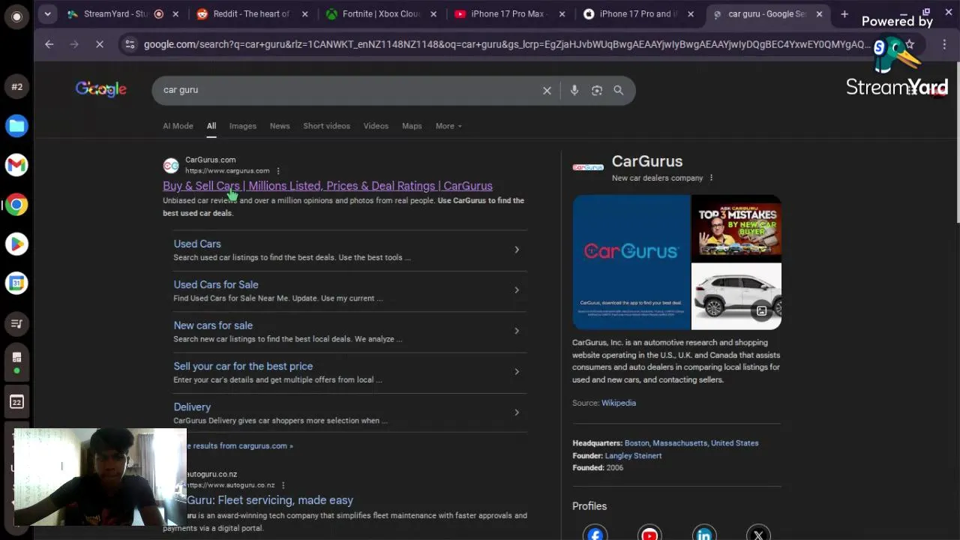Expand Sell your car for best price chevron

tap(517, 371)
